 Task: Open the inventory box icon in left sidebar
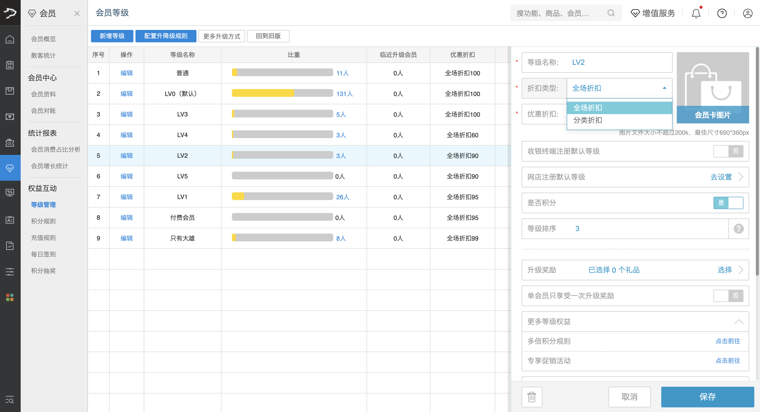click(10, 90)
